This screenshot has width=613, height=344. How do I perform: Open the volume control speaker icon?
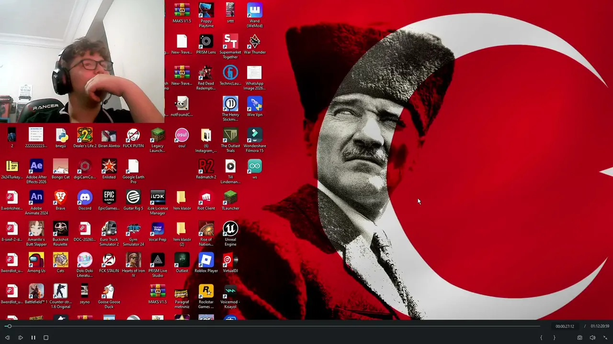point(592,338)
